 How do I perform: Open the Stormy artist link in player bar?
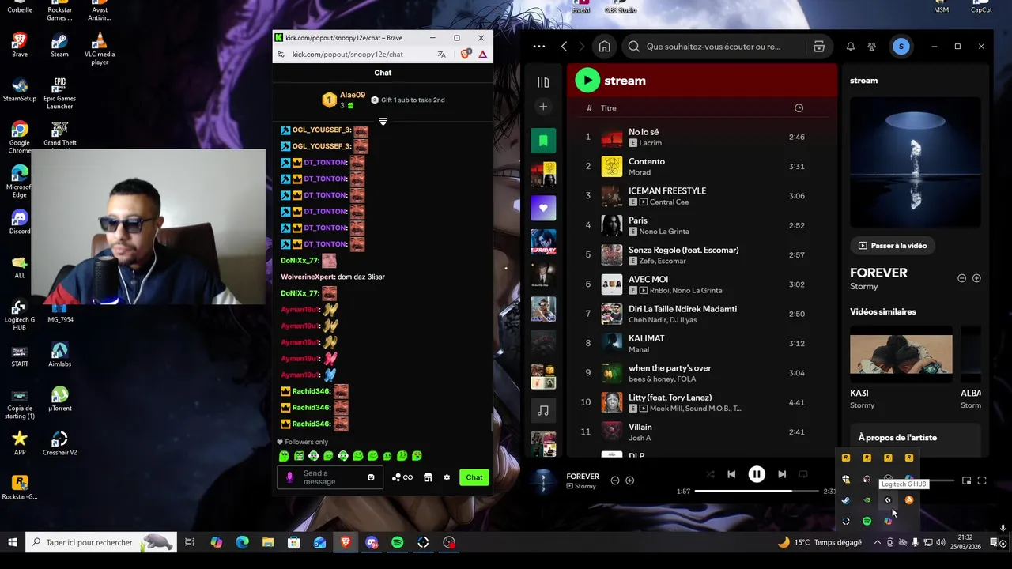pos(585,487)
